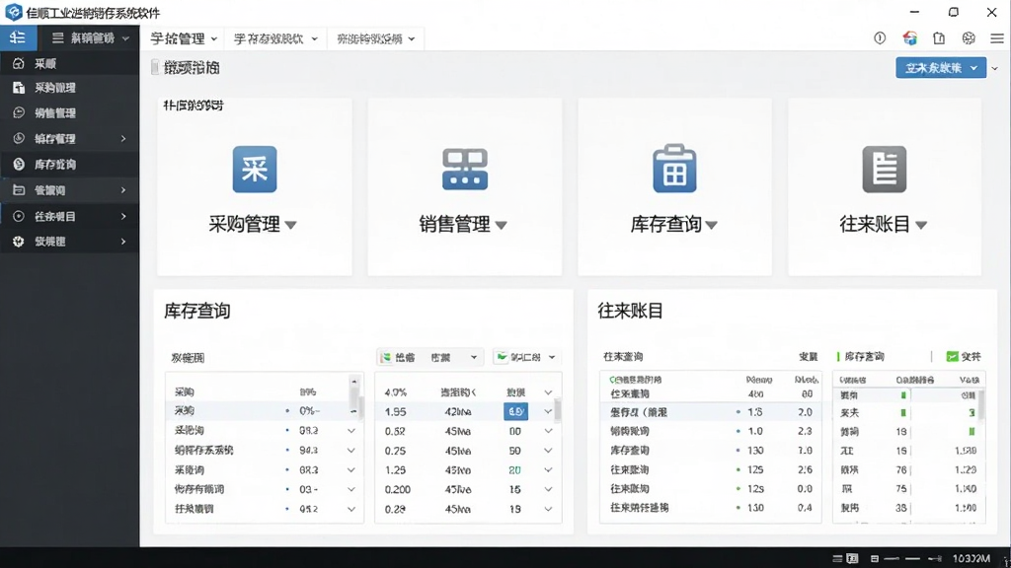The width and height of the screenshot is (1011, 568).
Task: Open the 库存查询 tab link in 往来账目 panel
Action: 864,356
